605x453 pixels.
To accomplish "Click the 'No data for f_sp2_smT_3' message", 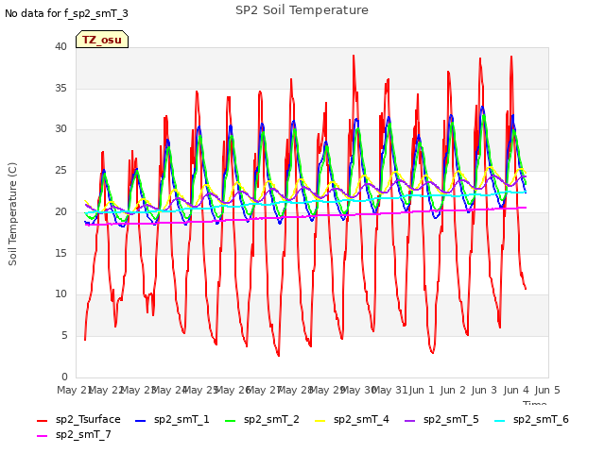I will coord(66,13).
